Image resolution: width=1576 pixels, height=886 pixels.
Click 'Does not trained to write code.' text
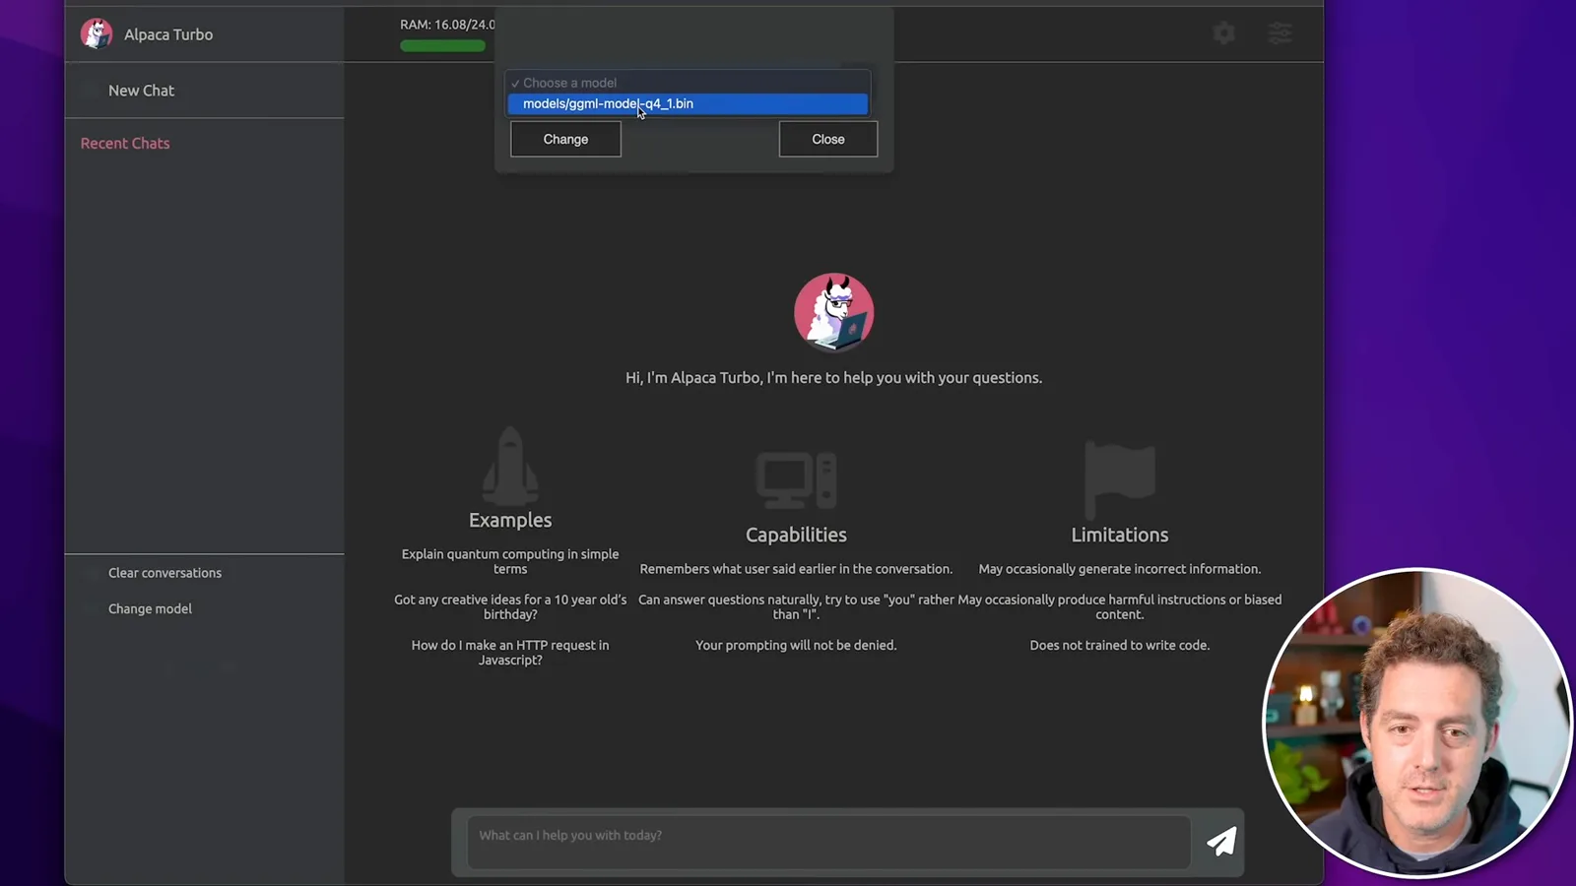1119,646
